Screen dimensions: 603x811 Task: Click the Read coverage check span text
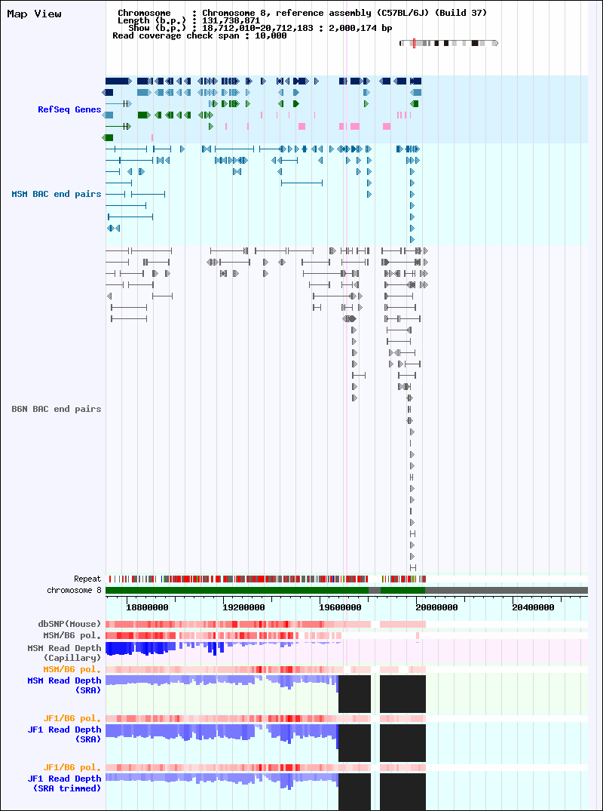(200, 35)
